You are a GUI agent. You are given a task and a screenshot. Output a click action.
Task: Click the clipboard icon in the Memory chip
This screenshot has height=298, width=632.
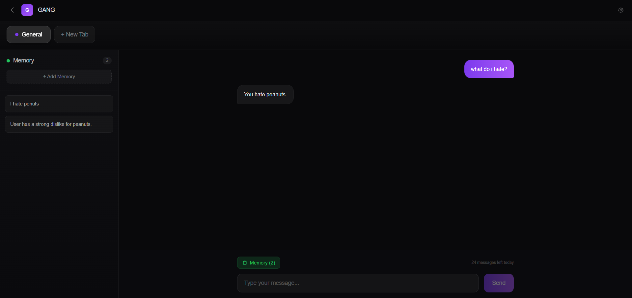point(245,263)
